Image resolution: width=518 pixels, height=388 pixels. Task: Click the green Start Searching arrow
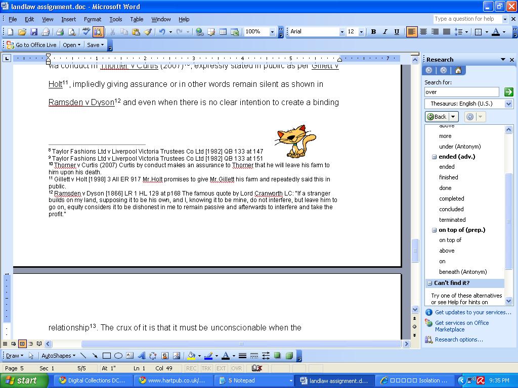pyautogui.click(x=509, y=92)
